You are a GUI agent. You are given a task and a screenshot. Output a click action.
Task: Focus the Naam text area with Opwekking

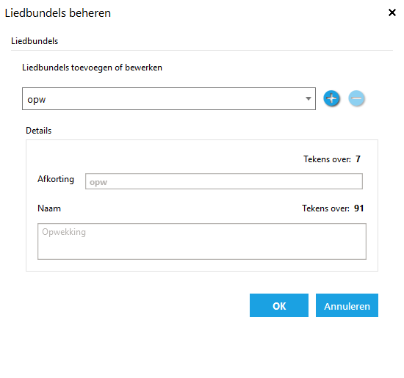tap(202, 241)
